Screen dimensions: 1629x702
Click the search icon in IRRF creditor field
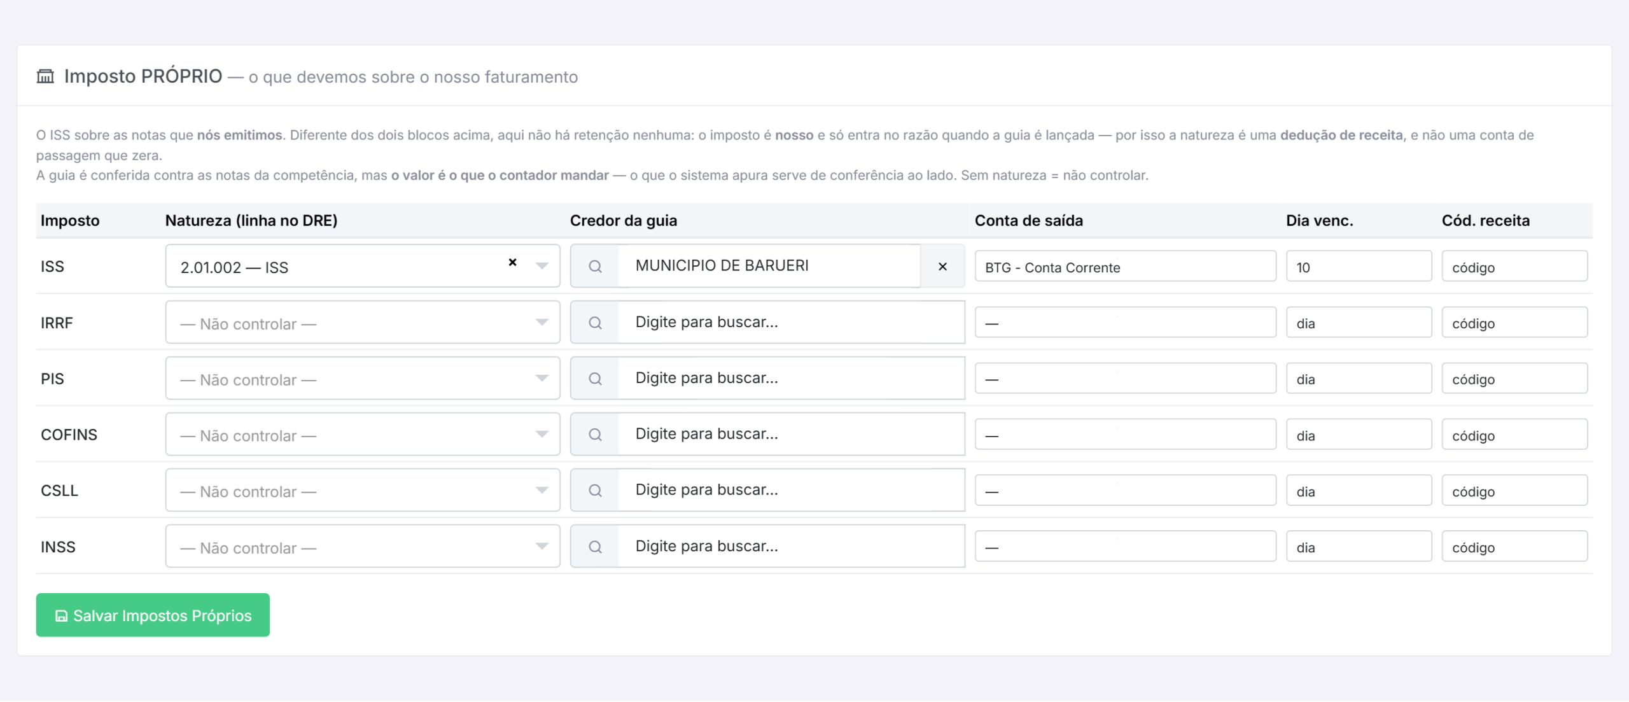(595, 323)
